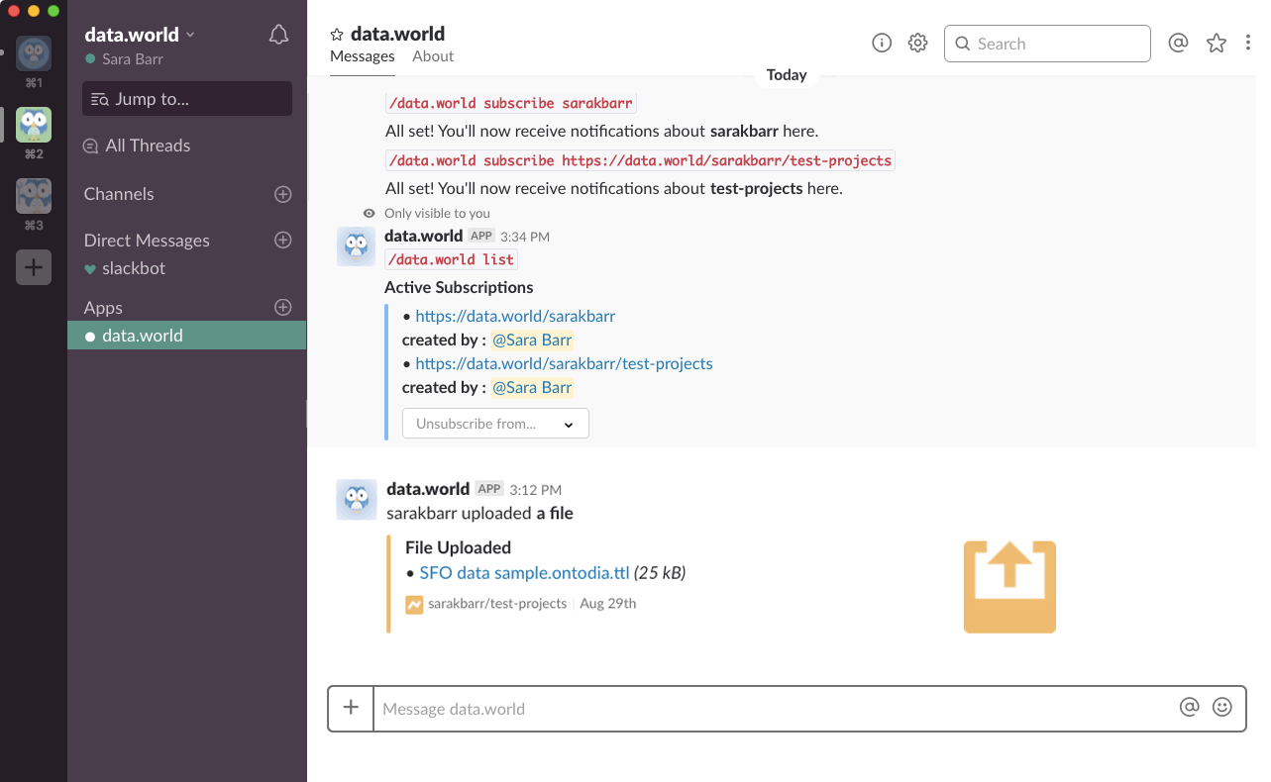Show conversation details info icon
Screen dimensions: 1271x782
(882, 43)
